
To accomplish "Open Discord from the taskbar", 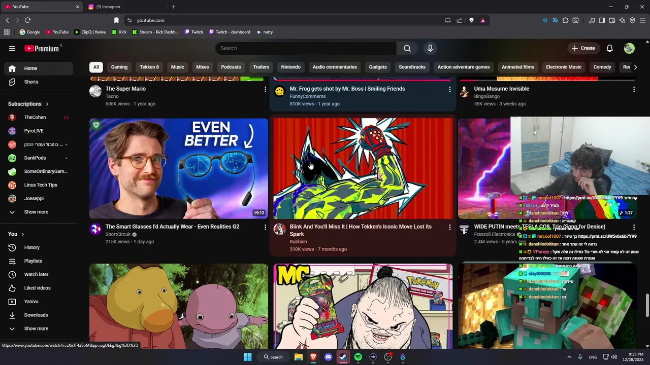I will coord(328,357).
